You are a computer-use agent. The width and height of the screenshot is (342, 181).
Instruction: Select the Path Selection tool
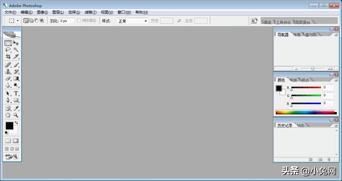tap(8, 93)
